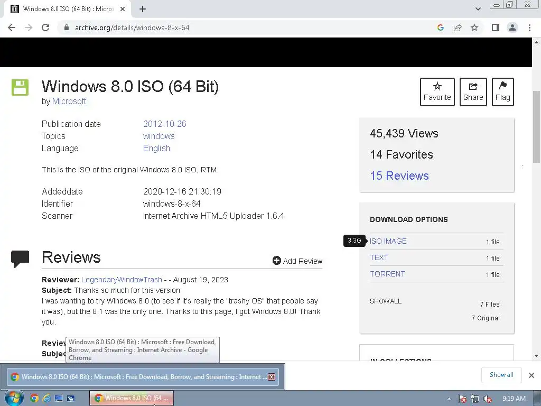Launch pinned Chrome in taskbar

[x=34, y=399]
